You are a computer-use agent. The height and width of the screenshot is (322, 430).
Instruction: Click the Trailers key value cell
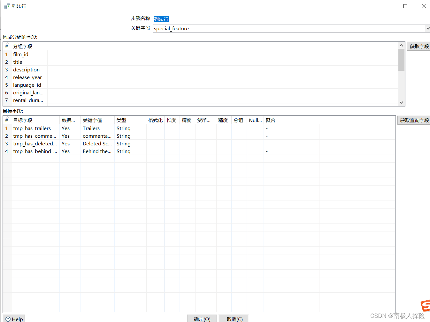(97, 128)
